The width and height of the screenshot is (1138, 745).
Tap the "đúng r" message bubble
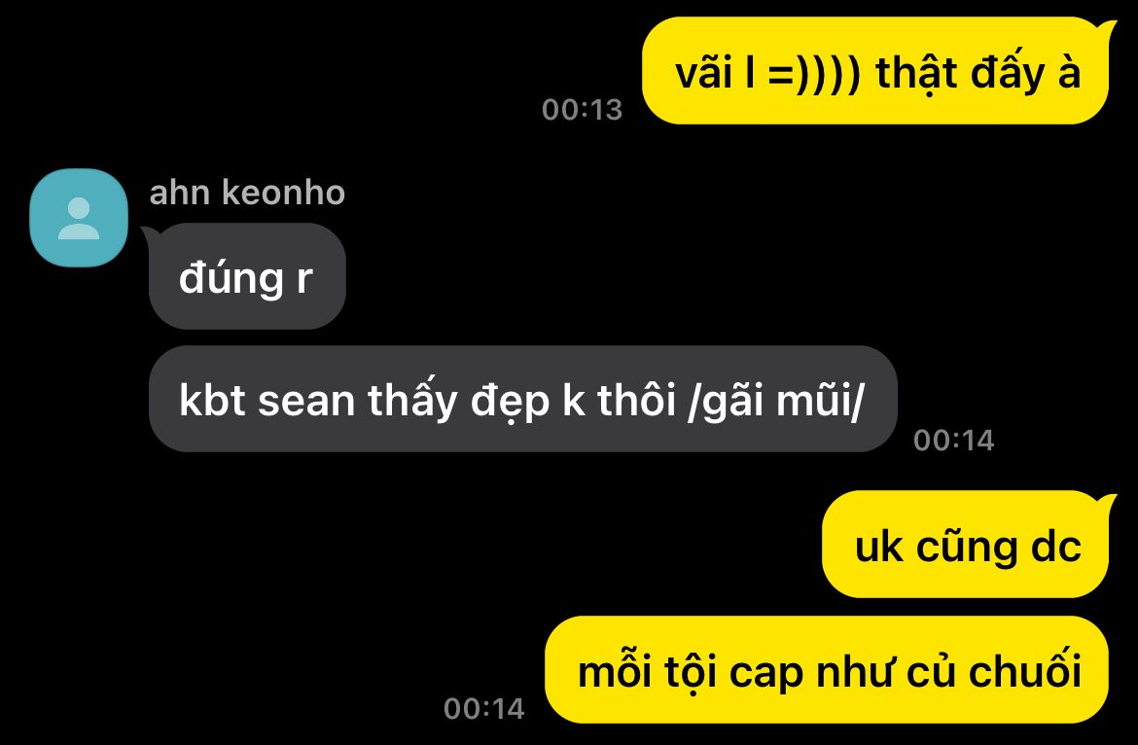pyautogui.click(x=247, y=276)
